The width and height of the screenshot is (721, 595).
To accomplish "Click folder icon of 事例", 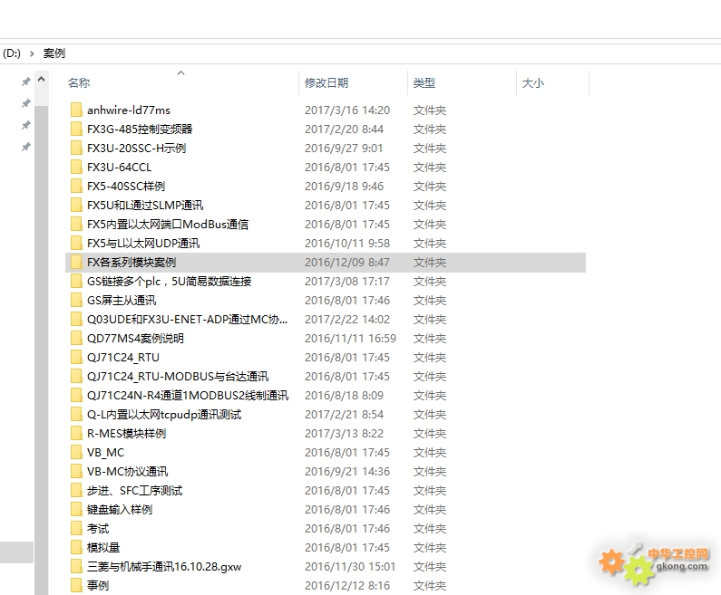I will 76,586.
